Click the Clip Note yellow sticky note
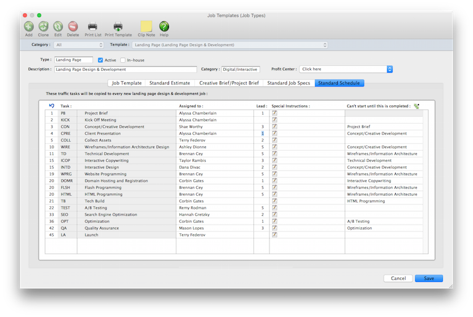473x317 pixels. (x=146, y=26)
